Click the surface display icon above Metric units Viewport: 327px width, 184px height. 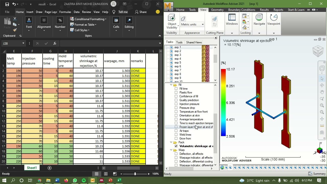coord(183,19)
